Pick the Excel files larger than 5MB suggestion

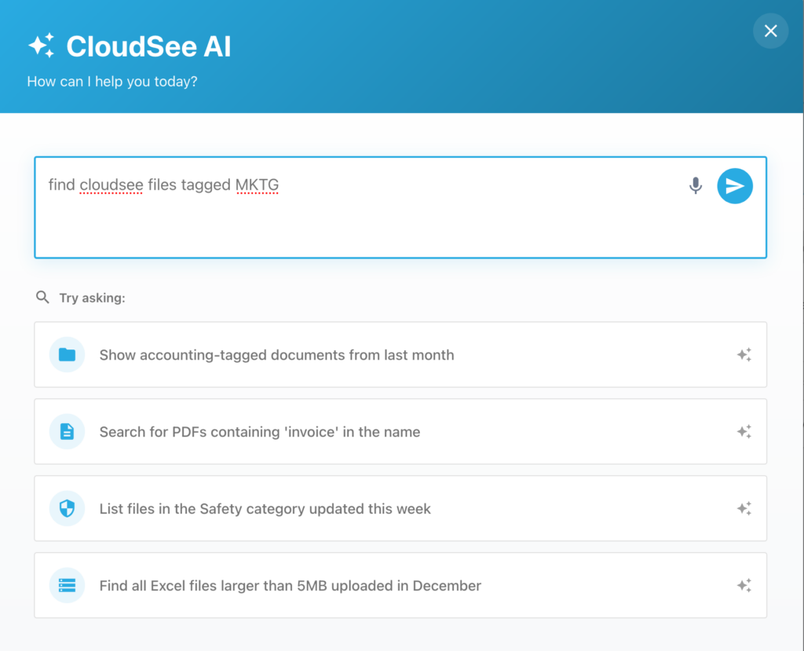[x=291, y=585]
